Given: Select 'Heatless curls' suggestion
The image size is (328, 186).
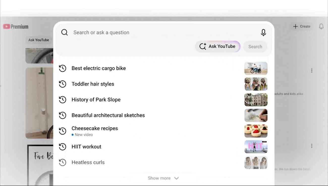Looking at the screenshot, I should coord(88,162).
